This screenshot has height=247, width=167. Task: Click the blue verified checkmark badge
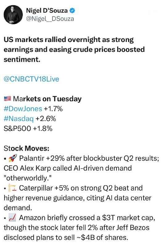(x=72, y=10)
